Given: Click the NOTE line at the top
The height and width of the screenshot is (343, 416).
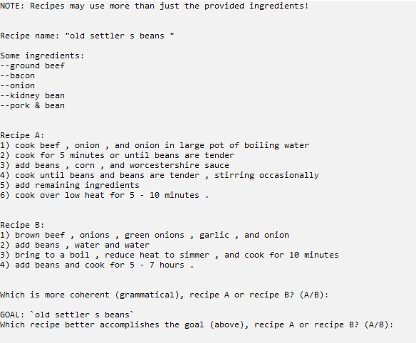Looking at the screenshot, I should click(155, 6).
